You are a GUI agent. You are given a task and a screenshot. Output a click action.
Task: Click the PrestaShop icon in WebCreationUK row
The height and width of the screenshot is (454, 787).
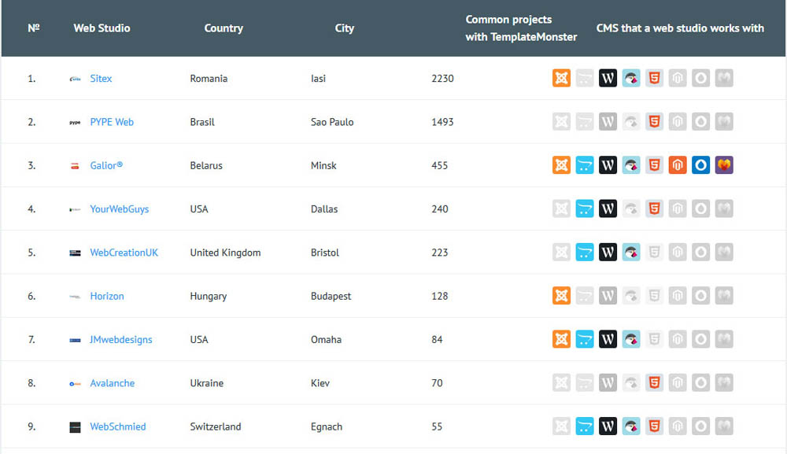631,253
